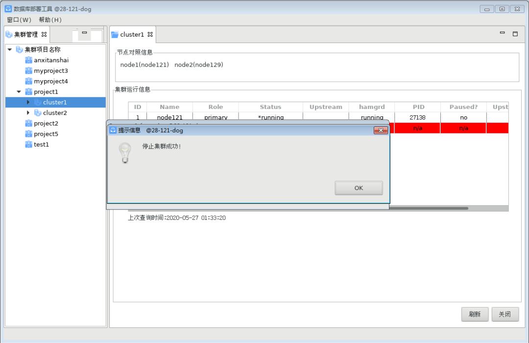Click the 'no' Paused cell

[463, 117]
